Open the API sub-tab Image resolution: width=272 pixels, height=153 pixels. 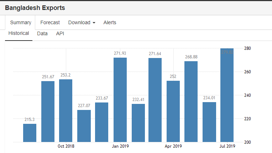click(60, 33)
